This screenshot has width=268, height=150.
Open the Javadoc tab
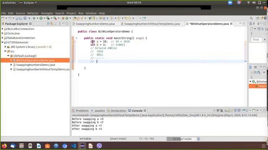[x=98, y=110]
